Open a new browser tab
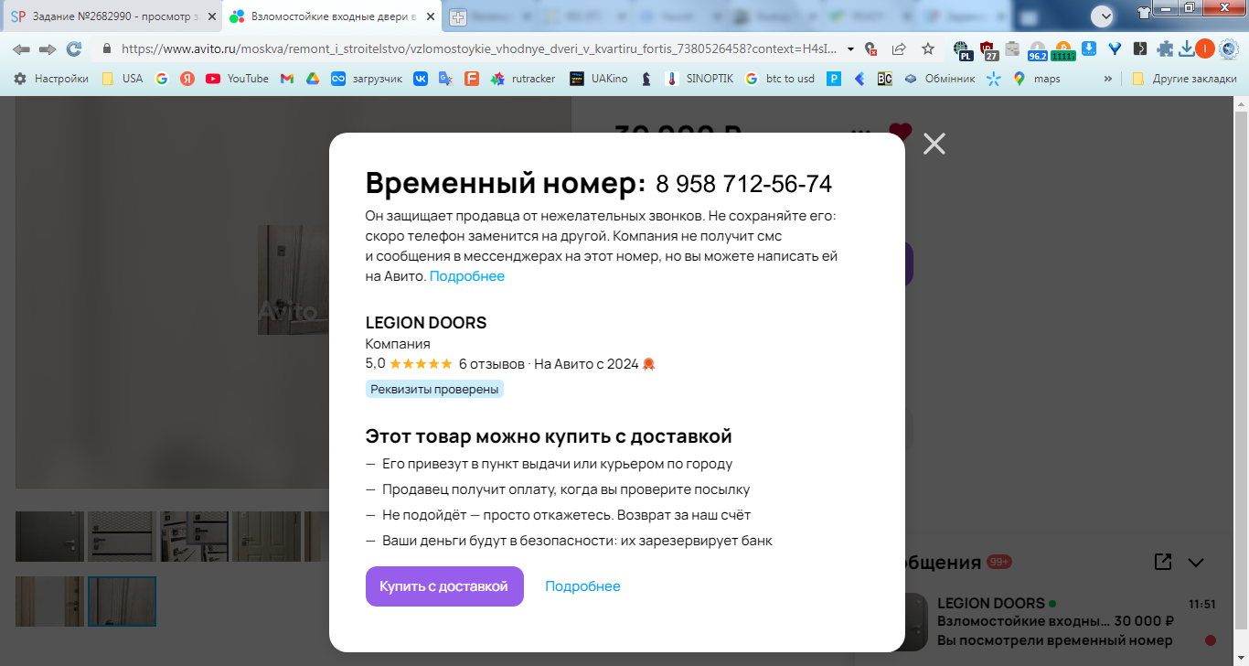 [457, 16]
